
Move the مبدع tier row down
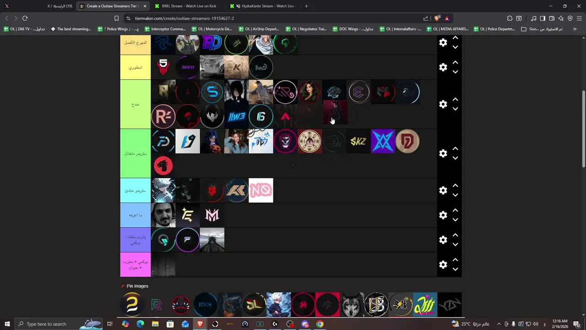pyautogui.click(x=455, y=109)
